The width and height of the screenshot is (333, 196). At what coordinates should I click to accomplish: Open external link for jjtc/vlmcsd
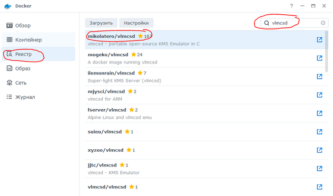tap(319, 168)
